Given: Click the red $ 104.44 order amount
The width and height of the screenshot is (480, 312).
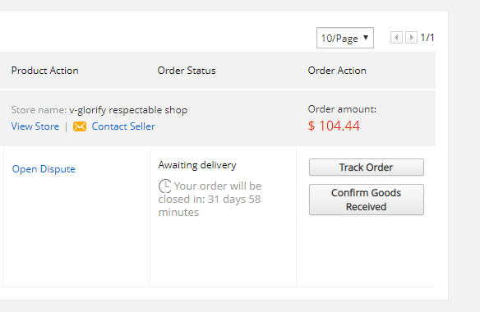Looking at the screenshot, I should point(334,126).
